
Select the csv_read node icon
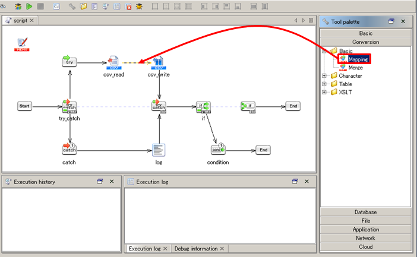(113, 62)
